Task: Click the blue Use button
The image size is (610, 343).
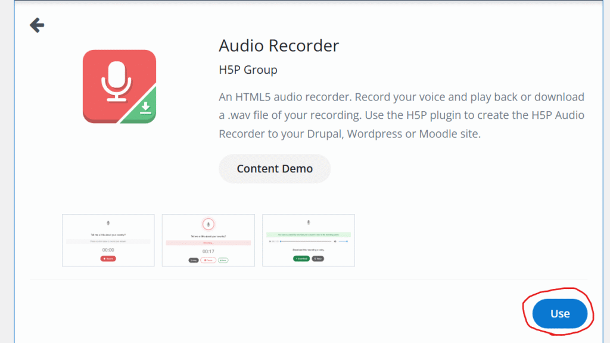Action: tap(559, 313)
